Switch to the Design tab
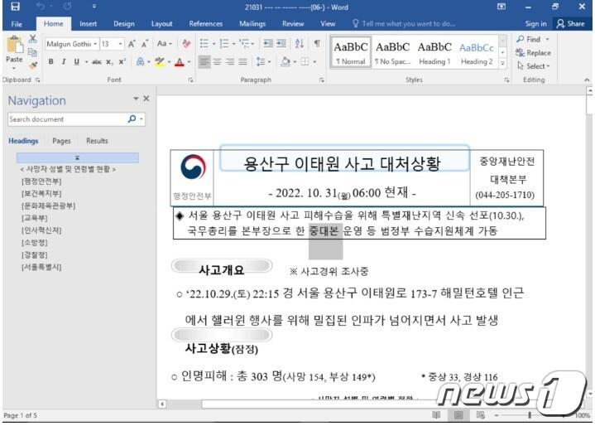This screenshot has height=426, width=595. tap(124, 23)
